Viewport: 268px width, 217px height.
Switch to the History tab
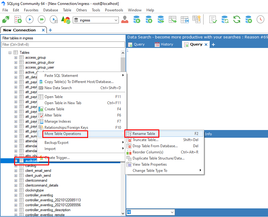coord(164,45)
